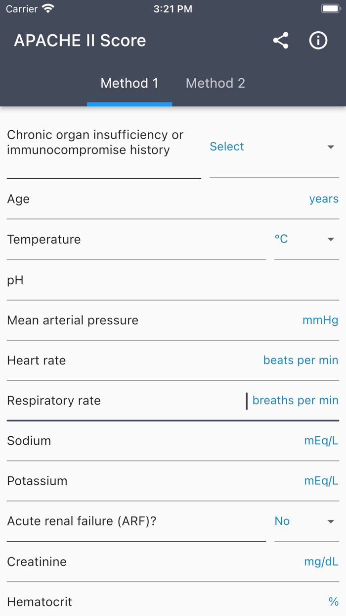Tap the Respiratory rate field

[173, 401]
